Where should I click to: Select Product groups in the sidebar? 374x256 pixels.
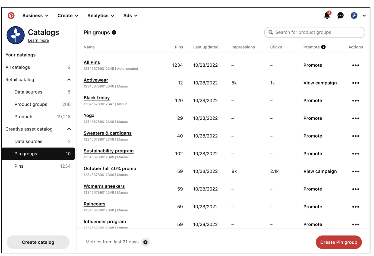(38, 104)
